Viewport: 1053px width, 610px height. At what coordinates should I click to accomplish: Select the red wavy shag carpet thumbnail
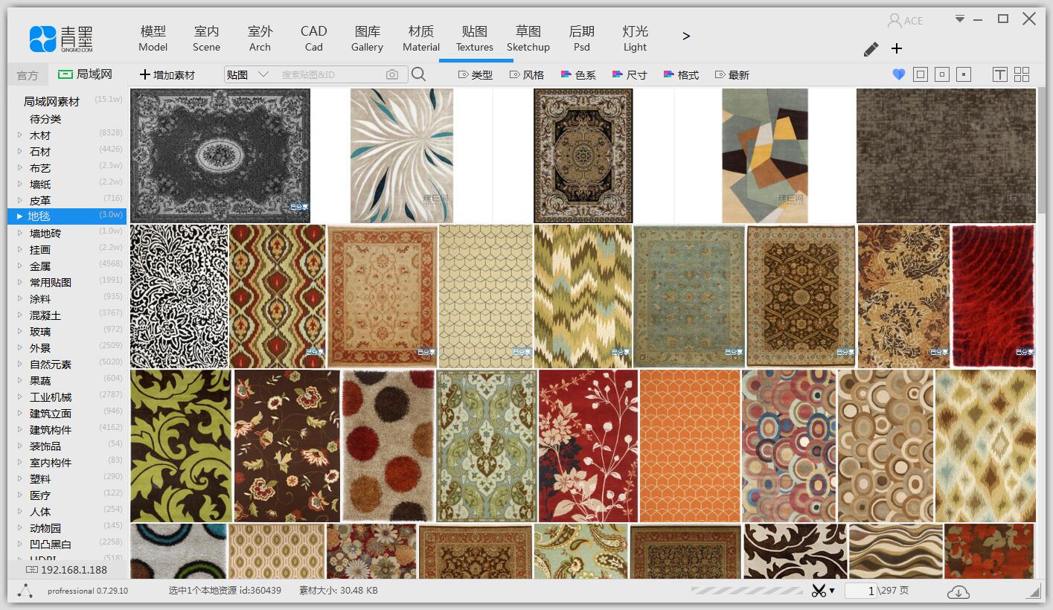(x=993, y=296)
